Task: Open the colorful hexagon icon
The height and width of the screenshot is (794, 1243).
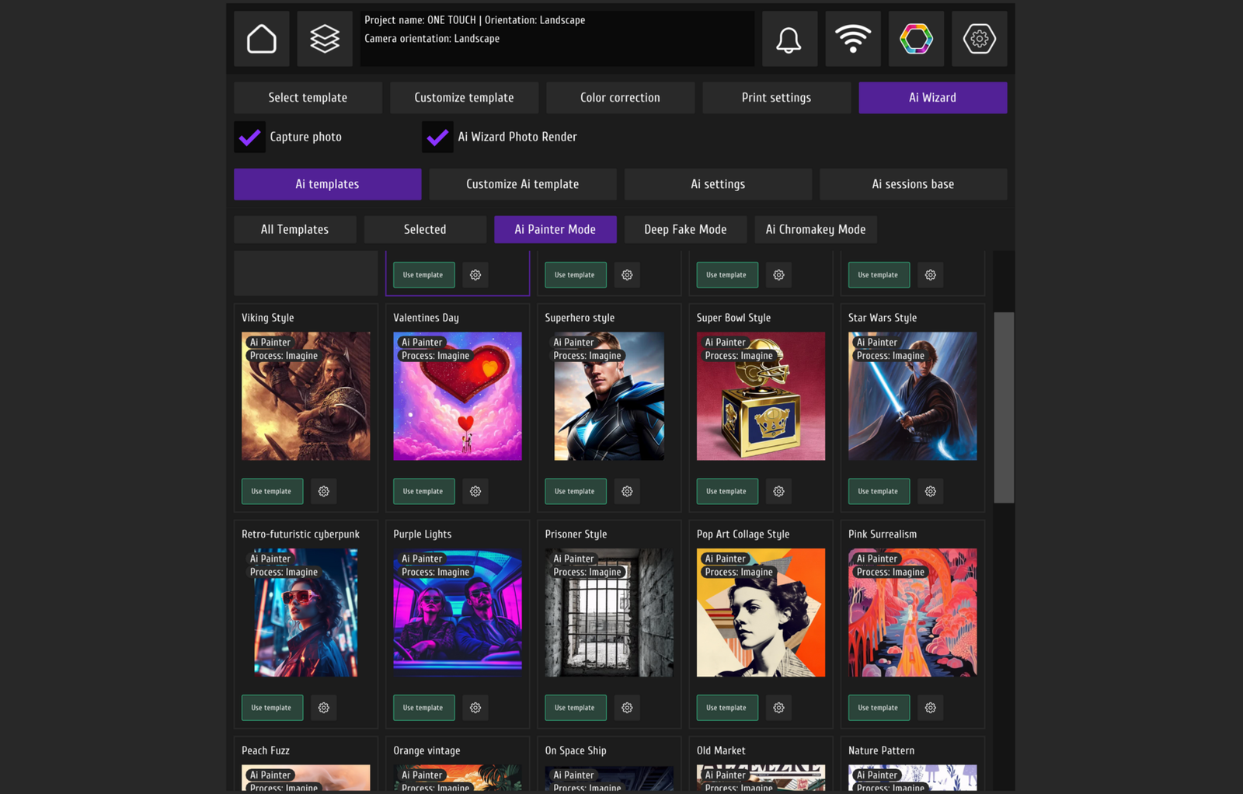Action: point(916,39)
